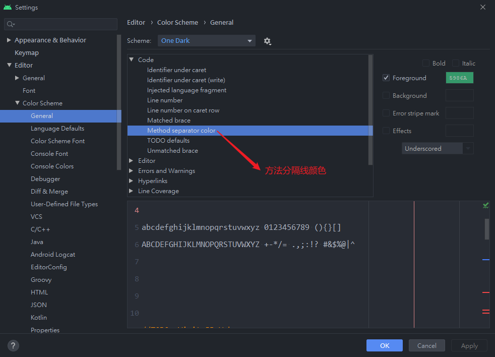The width and height of the screenshot is (495, 357).
Task: Click the OK button
Action: click(x=384, y=345)
